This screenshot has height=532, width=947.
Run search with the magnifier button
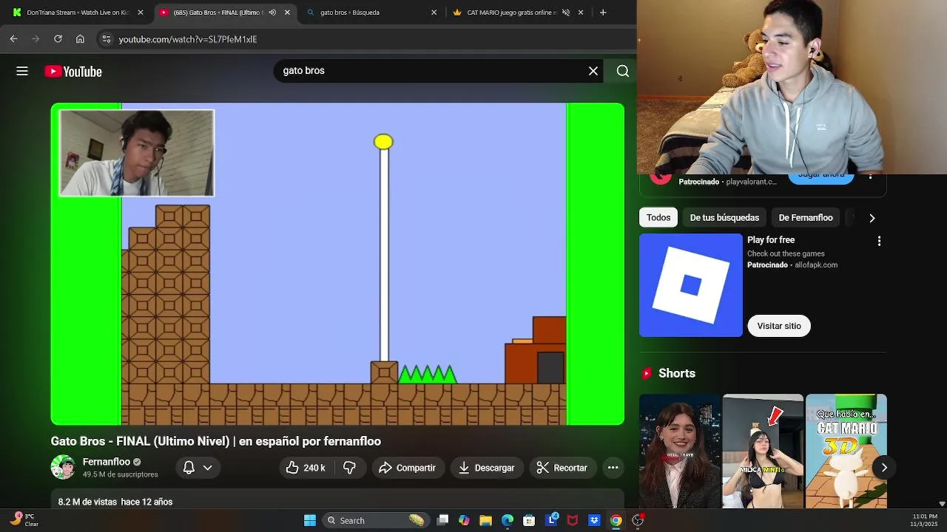click(622, 71)
